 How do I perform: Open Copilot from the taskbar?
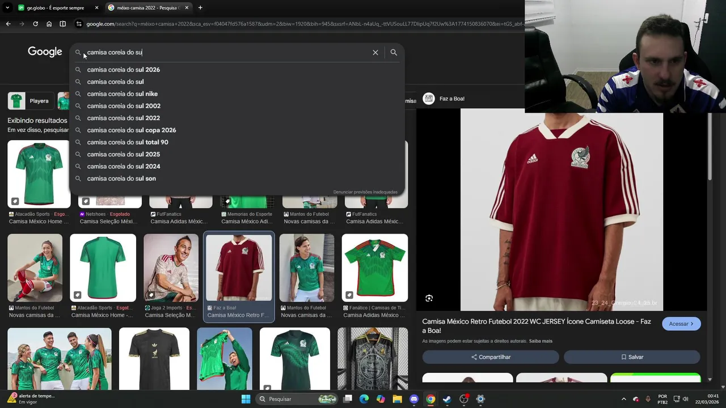(x=381, y=399)
